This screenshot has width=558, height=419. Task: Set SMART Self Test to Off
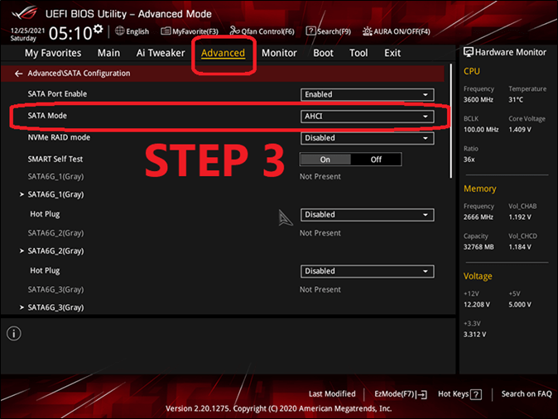pyautogui.click(x=376, y=160)
